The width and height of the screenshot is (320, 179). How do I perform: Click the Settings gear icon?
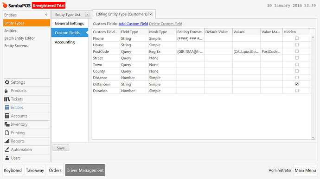[7, 82]
